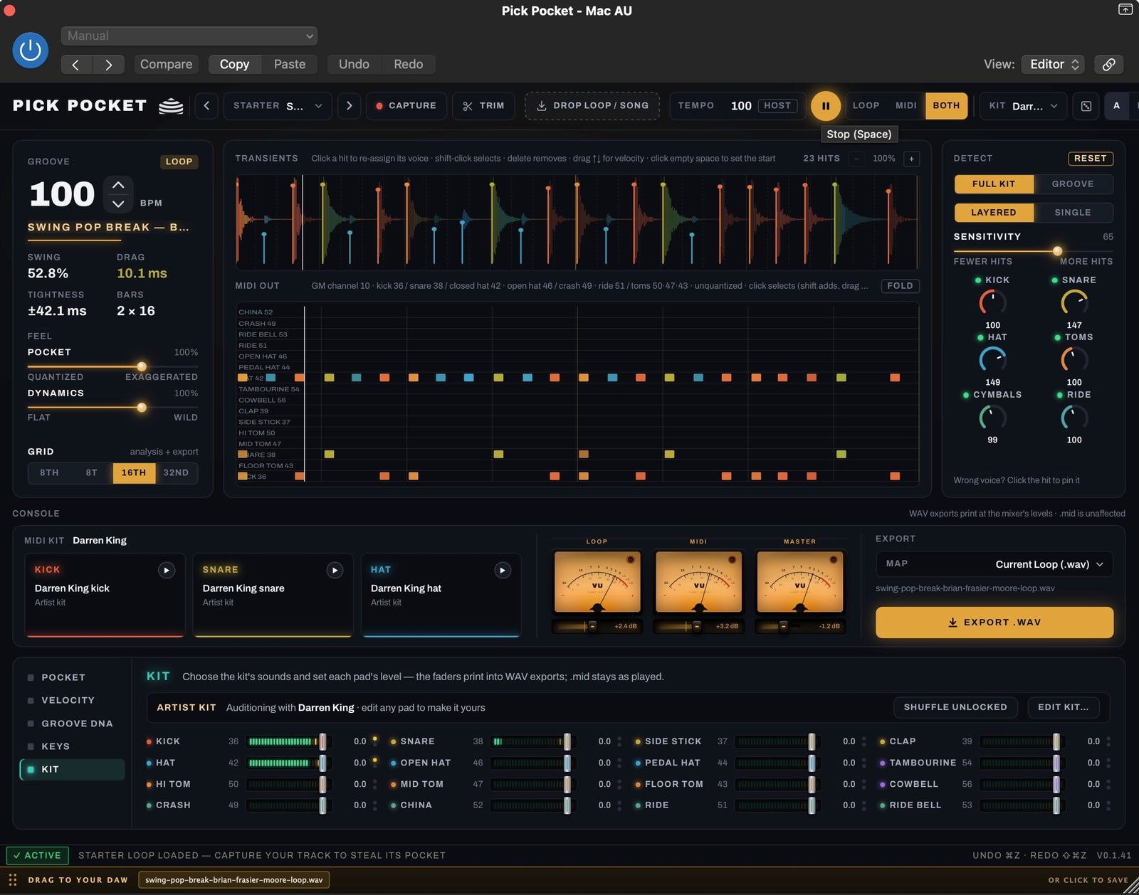
Task: Open the Groove DNA section tab
Action: (71, 724)
